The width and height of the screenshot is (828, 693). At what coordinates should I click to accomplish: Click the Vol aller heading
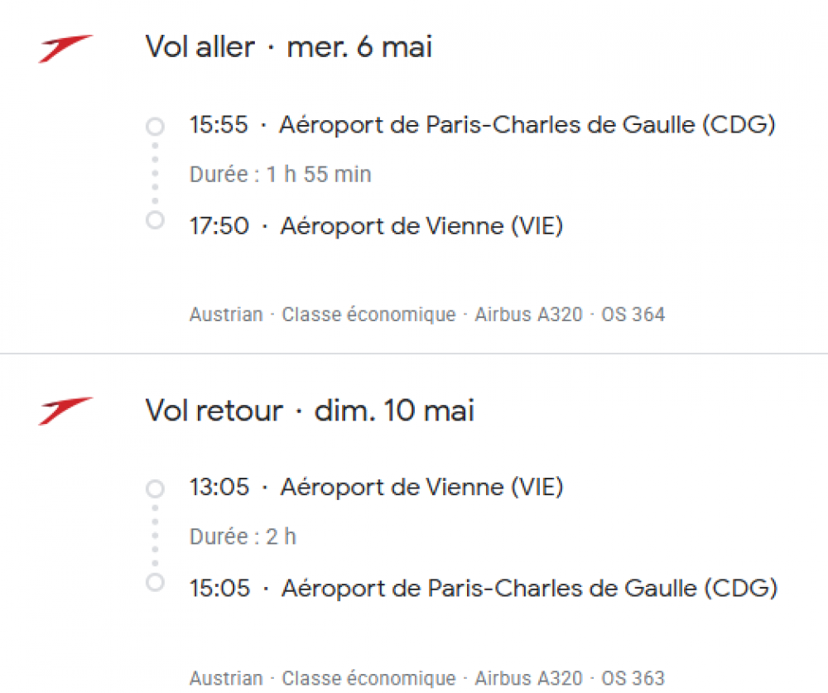200,47
